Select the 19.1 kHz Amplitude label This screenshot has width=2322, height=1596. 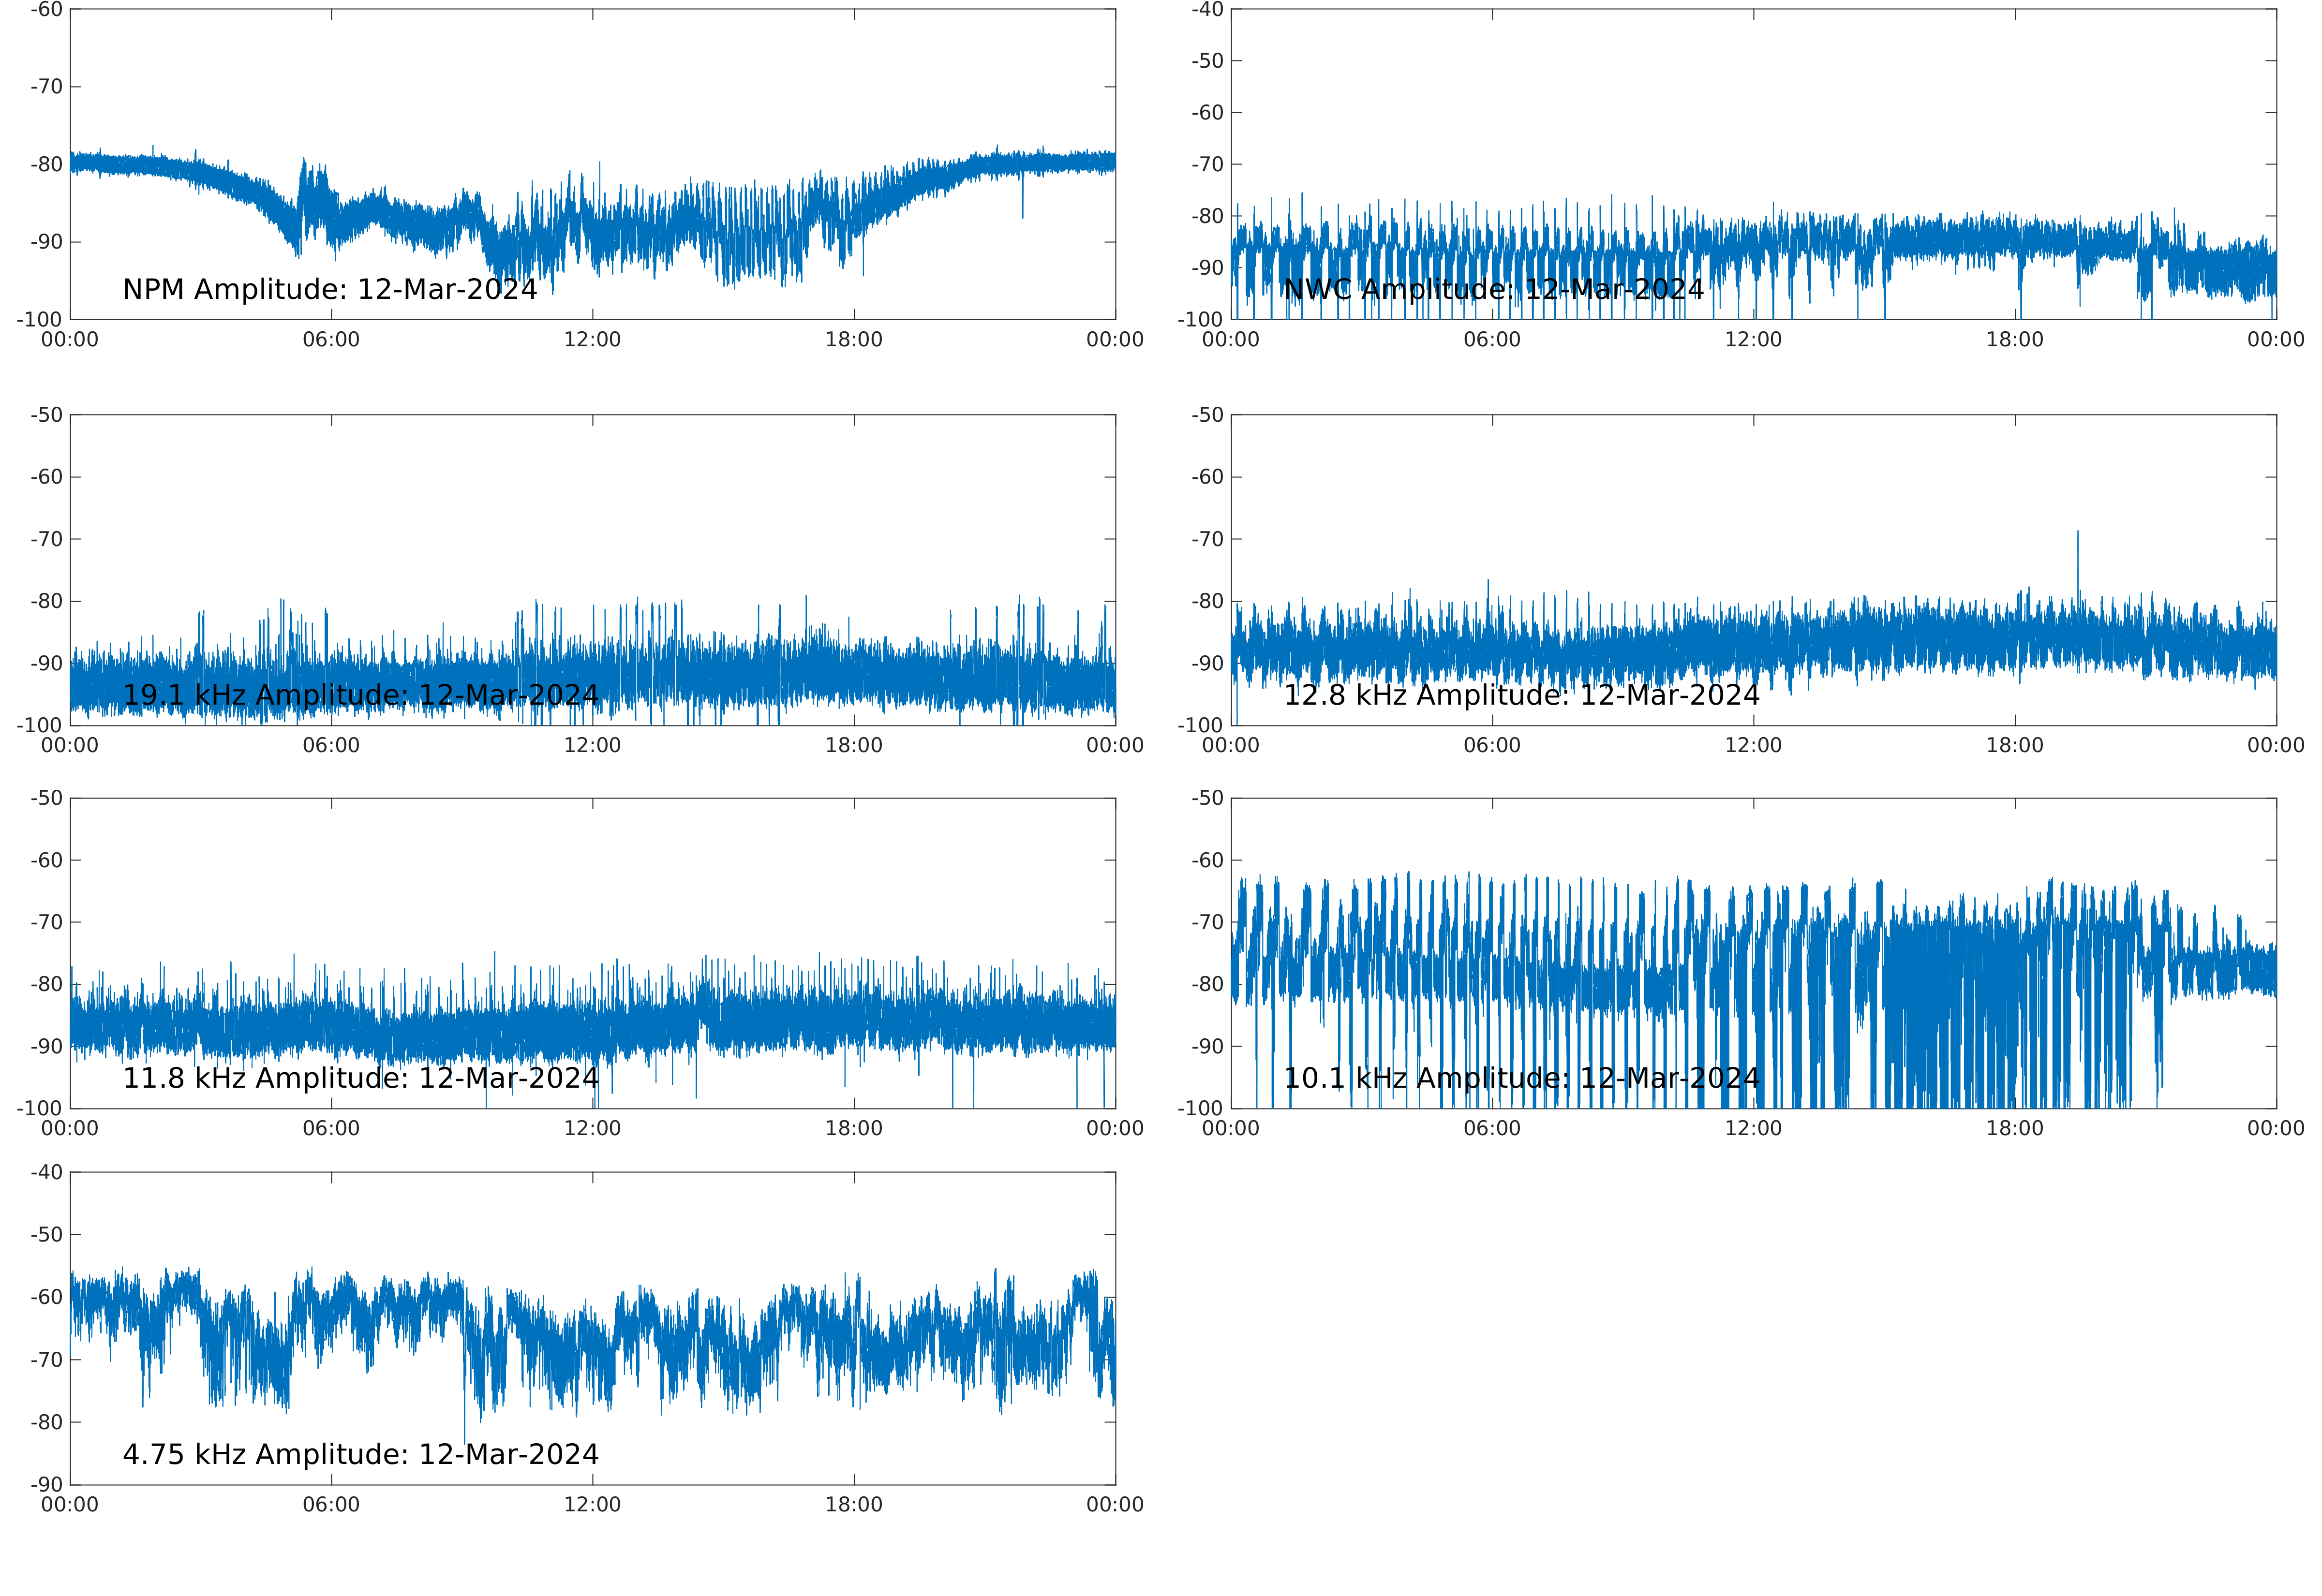(x=360, y=695)
